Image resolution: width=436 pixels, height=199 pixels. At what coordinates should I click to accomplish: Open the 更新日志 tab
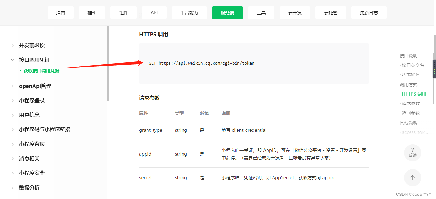click(x=369, y=13)
